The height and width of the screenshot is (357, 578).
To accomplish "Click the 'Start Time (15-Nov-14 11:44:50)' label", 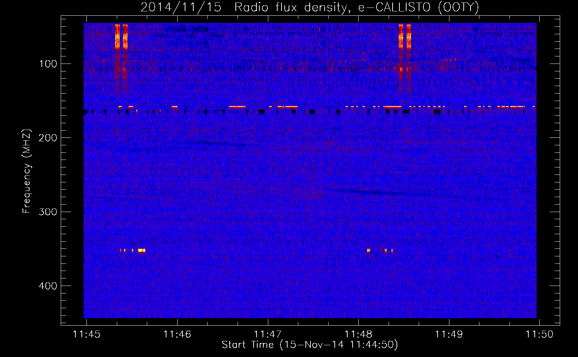I will coord(310,345).
